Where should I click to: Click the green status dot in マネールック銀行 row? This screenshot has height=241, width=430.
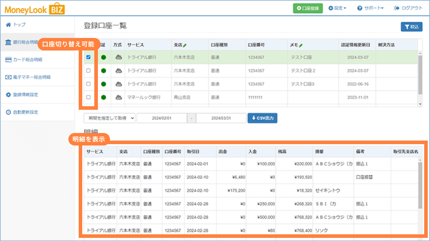(x=103, y=97)
